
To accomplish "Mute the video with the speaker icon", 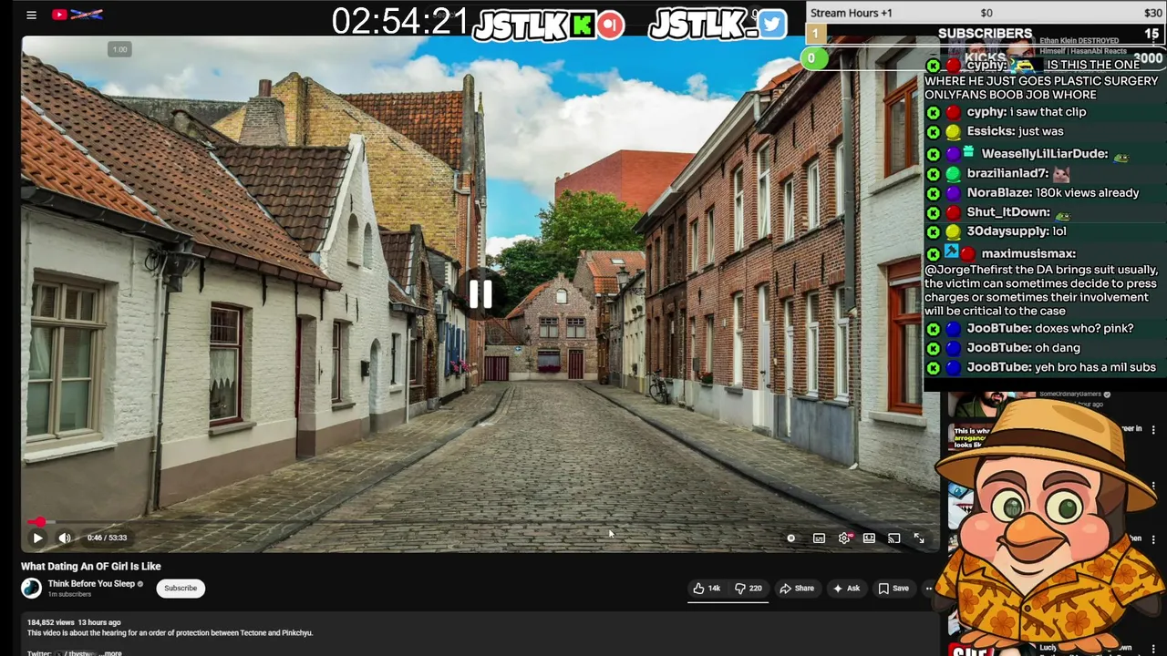I will click(x=65, y=538).
